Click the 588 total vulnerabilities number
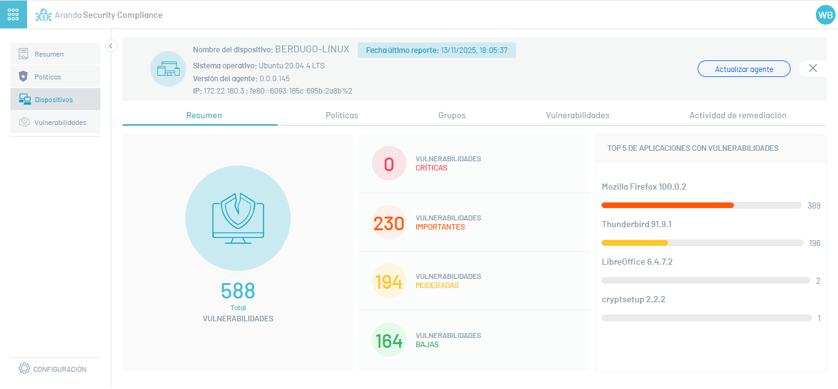This screenshot has width=838, height=389. click(238, 291)
